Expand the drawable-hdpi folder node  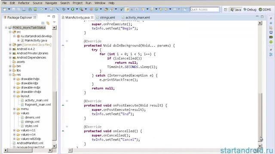[14, 79]
